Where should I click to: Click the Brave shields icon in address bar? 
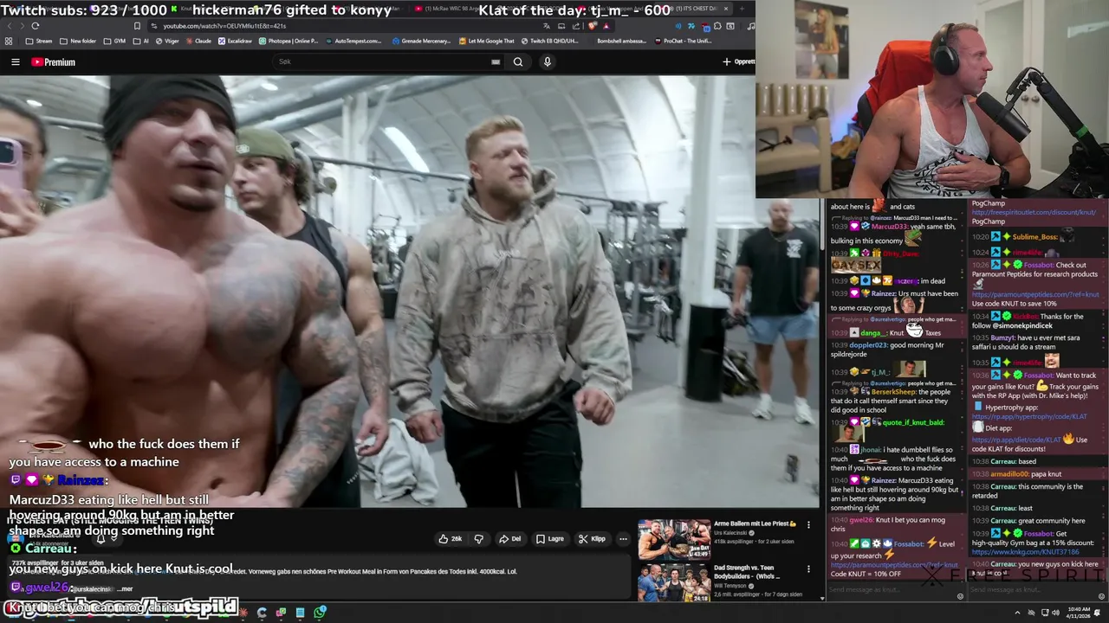[593, 26]
